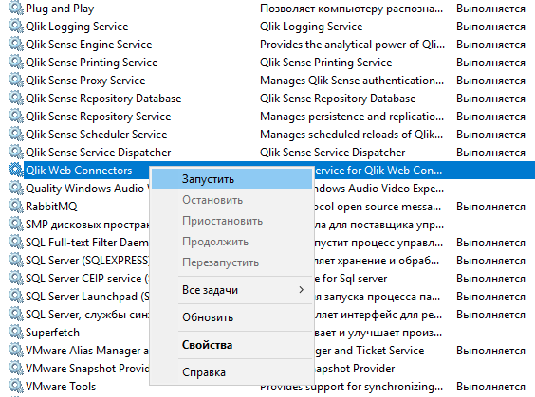Click the gear icon beside RabbitMQ
The height and width of the screenshot is (397, 535).
point(16,207)
